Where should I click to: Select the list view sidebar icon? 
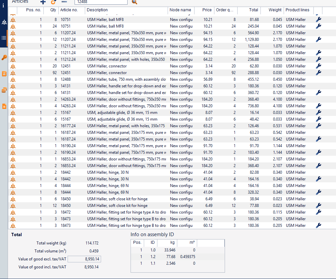(4, 38)
